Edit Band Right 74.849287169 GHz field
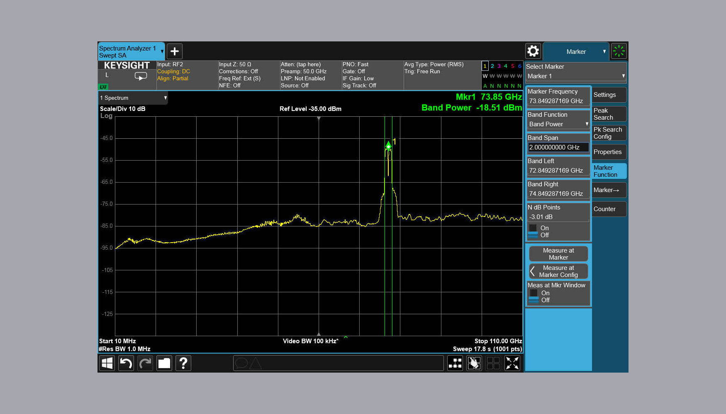This screenshot has height=414, width=726. [x=558, y=194]
